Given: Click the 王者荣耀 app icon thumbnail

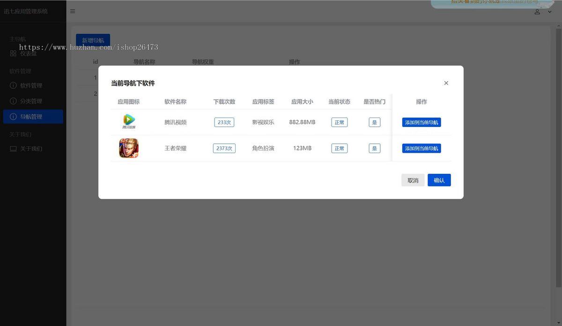Looking at the screenshot, I should pos(128,148).
